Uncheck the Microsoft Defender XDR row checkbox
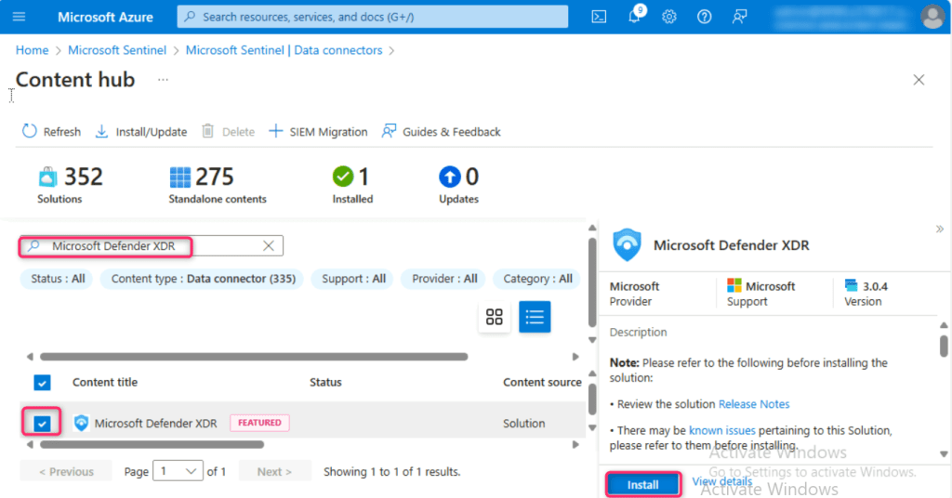This screenshot has height=498, width=952. coord(43,424)
